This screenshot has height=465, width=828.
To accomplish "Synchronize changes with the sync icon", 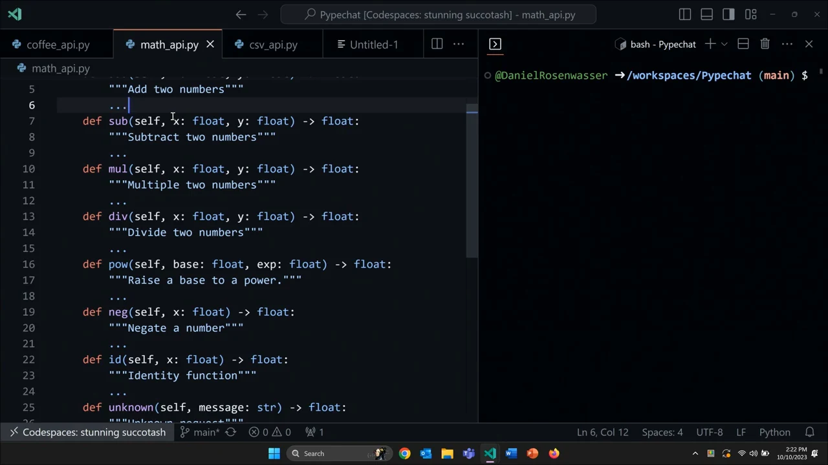I will point(231,432).
